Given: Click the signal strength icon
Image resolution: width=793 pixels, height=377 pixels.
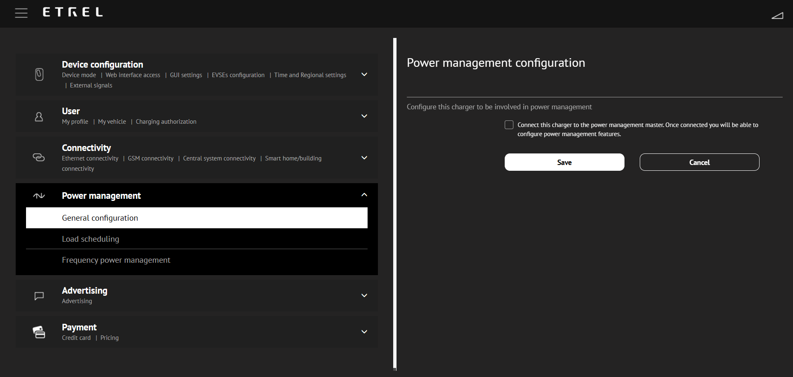Looking at the screenshot, I should point(777,16).
